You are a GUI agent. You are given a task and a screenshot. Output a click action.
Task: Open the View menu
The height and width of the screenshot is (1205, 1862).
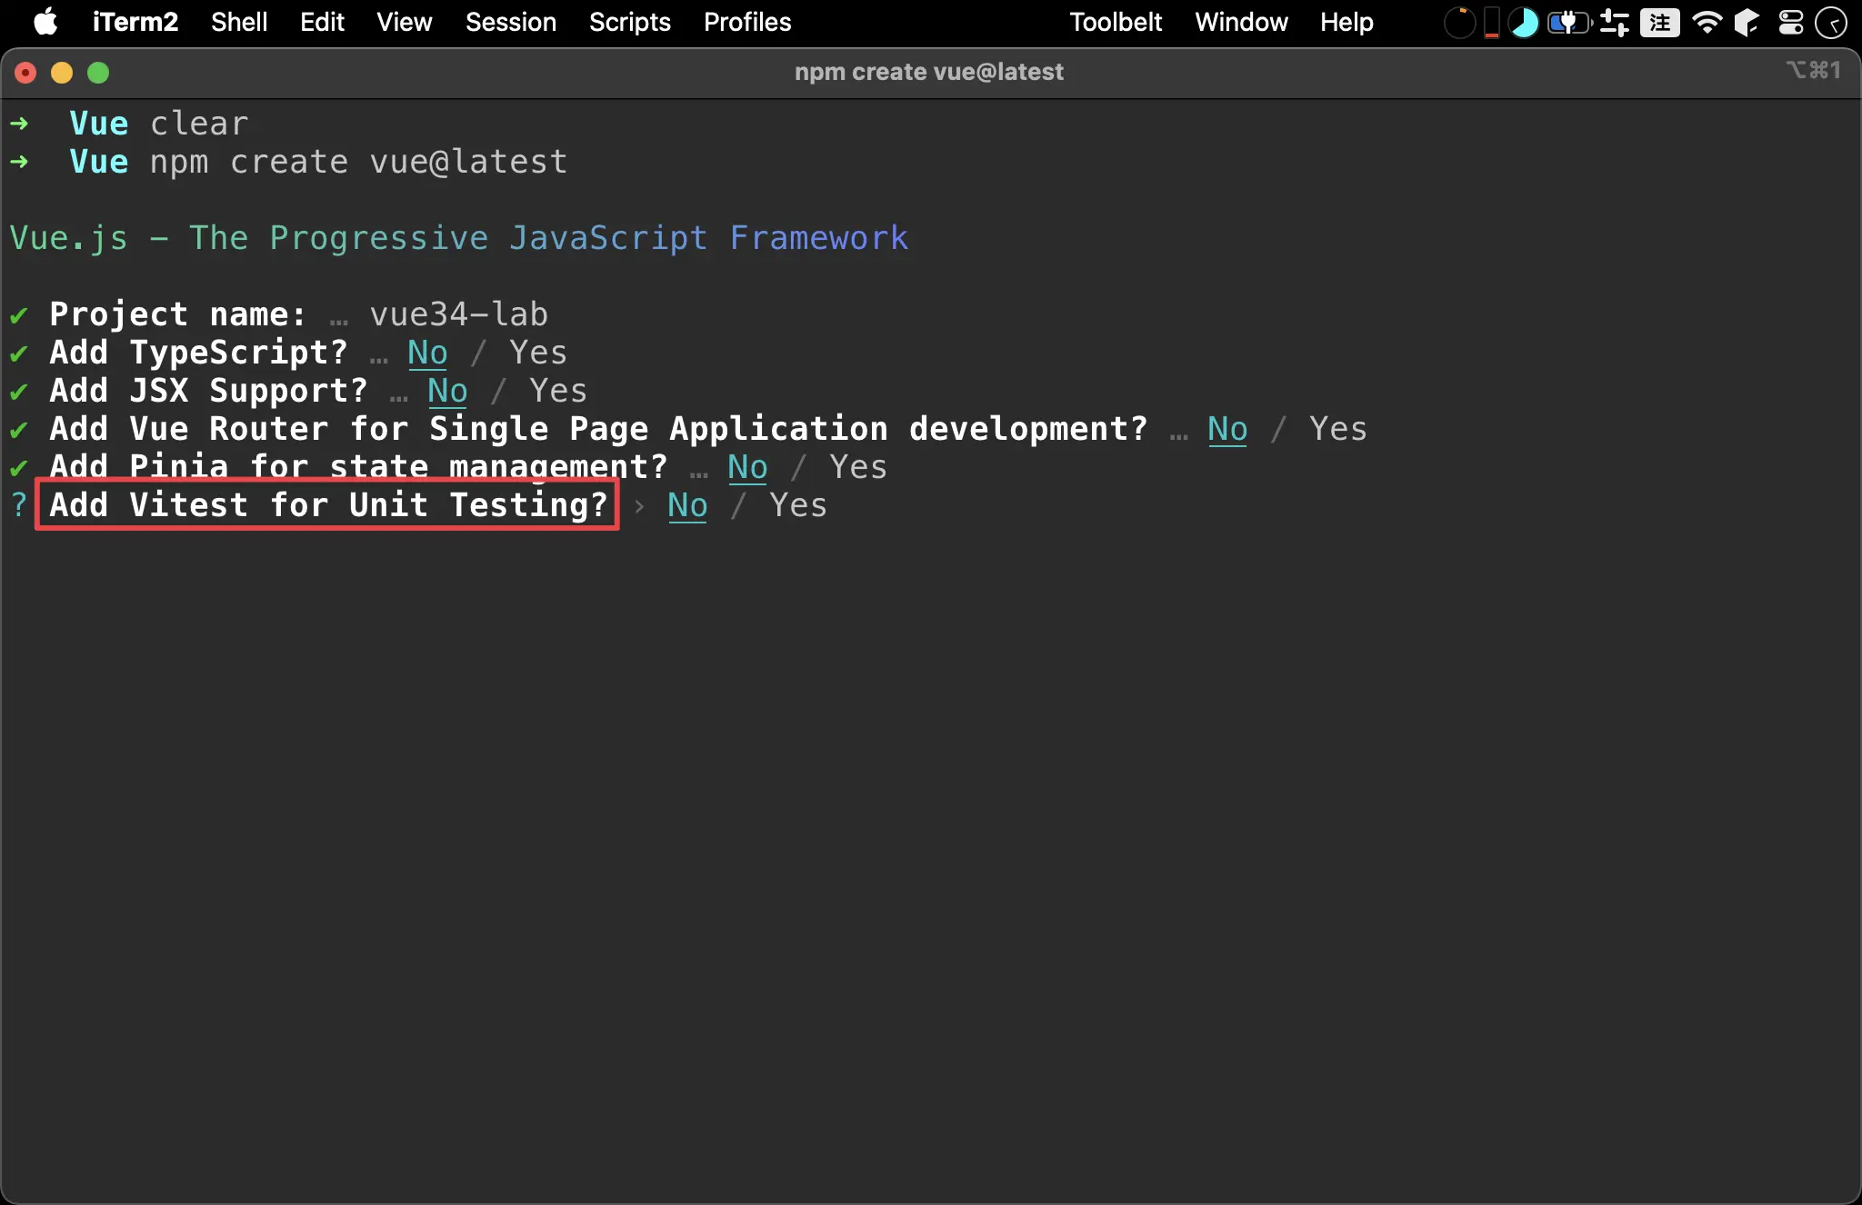(x=405, y=22)
